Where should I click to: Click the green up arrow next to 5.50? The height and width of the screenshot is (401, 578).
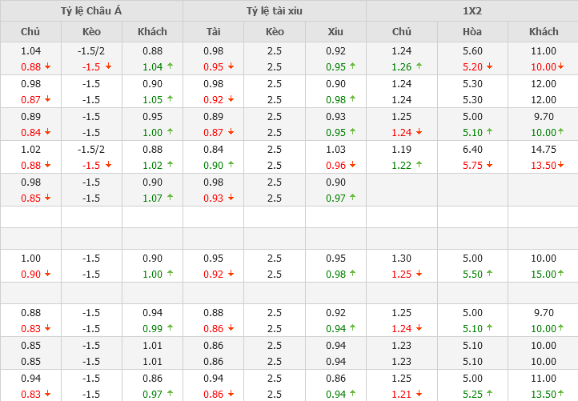[489, 275]
